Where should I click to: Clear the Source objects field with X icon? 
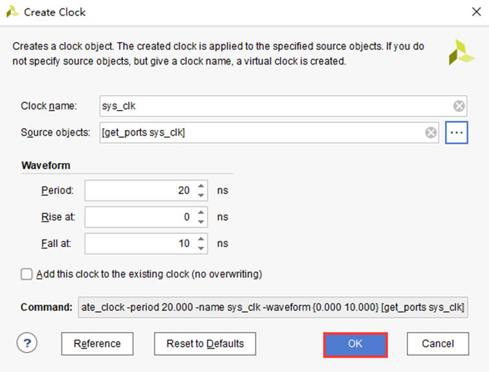tap(431, 133)
